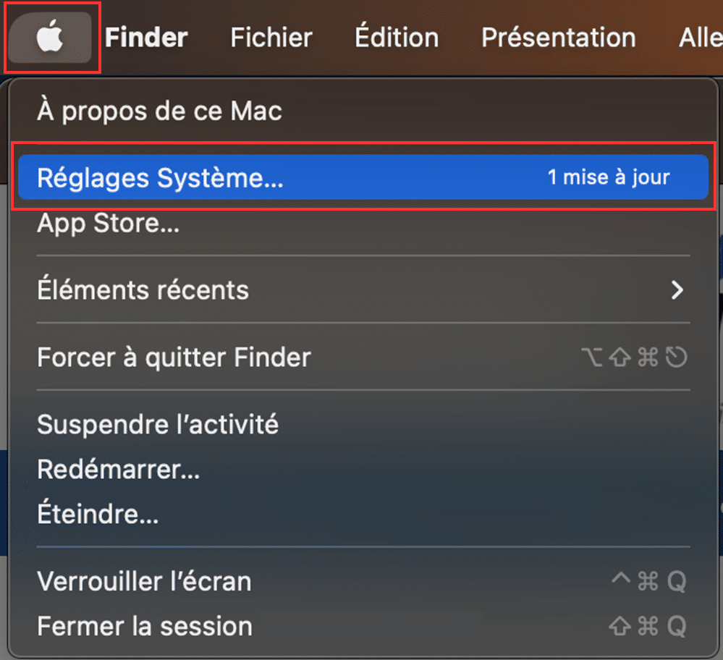Open App Store…

(363, 223)
